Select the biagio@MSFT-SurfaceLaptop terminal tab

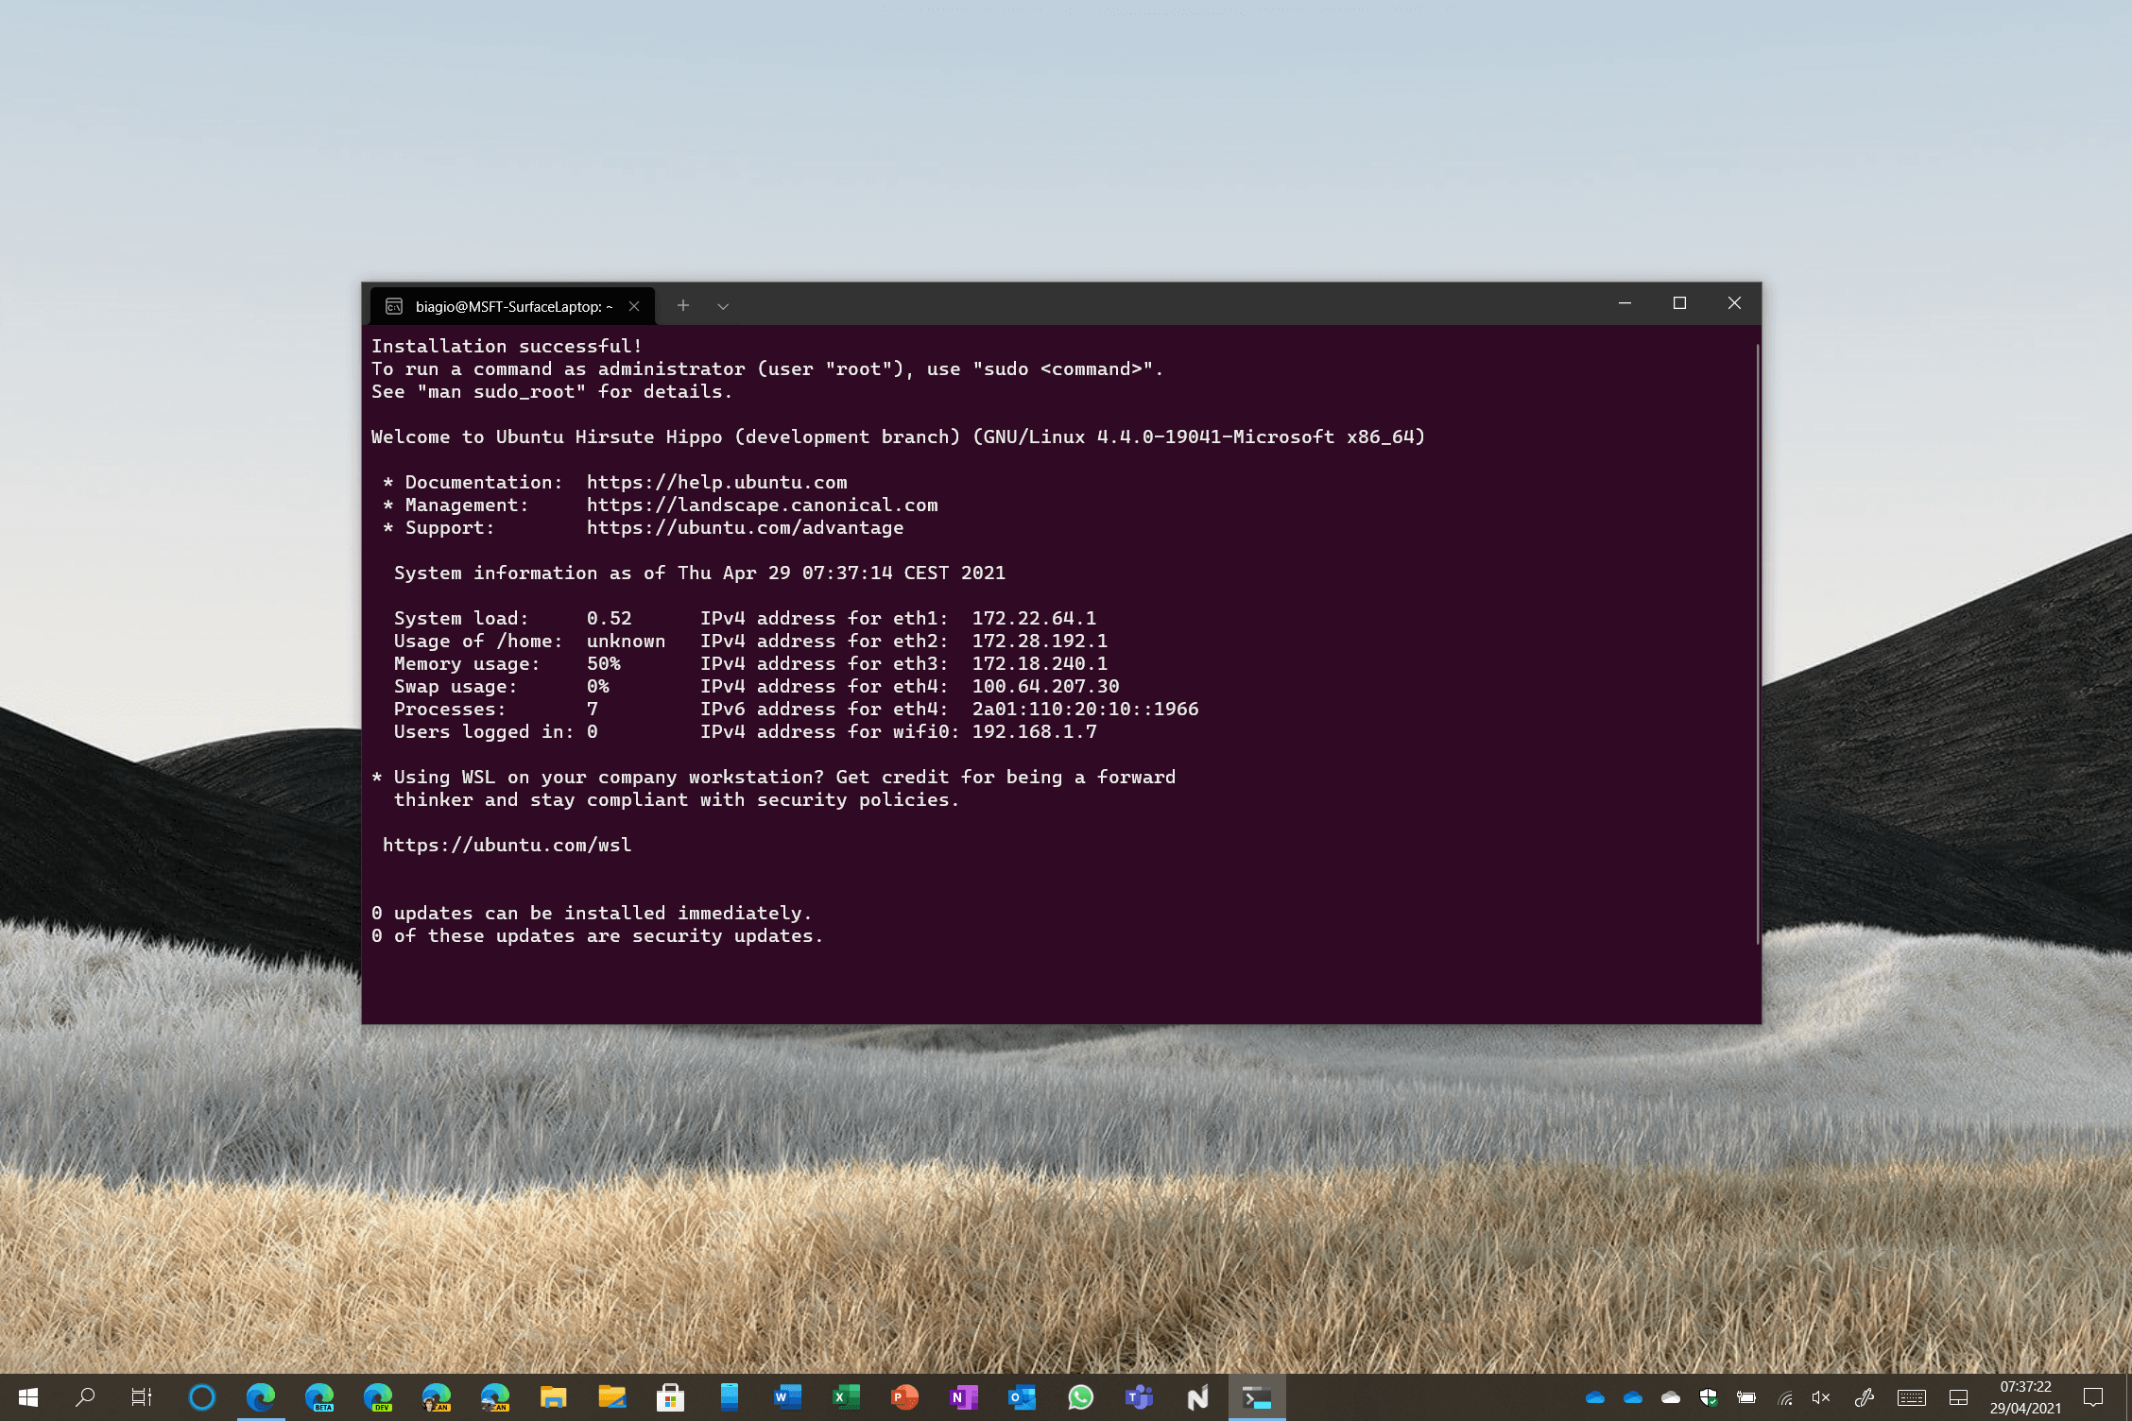(513, 306)
